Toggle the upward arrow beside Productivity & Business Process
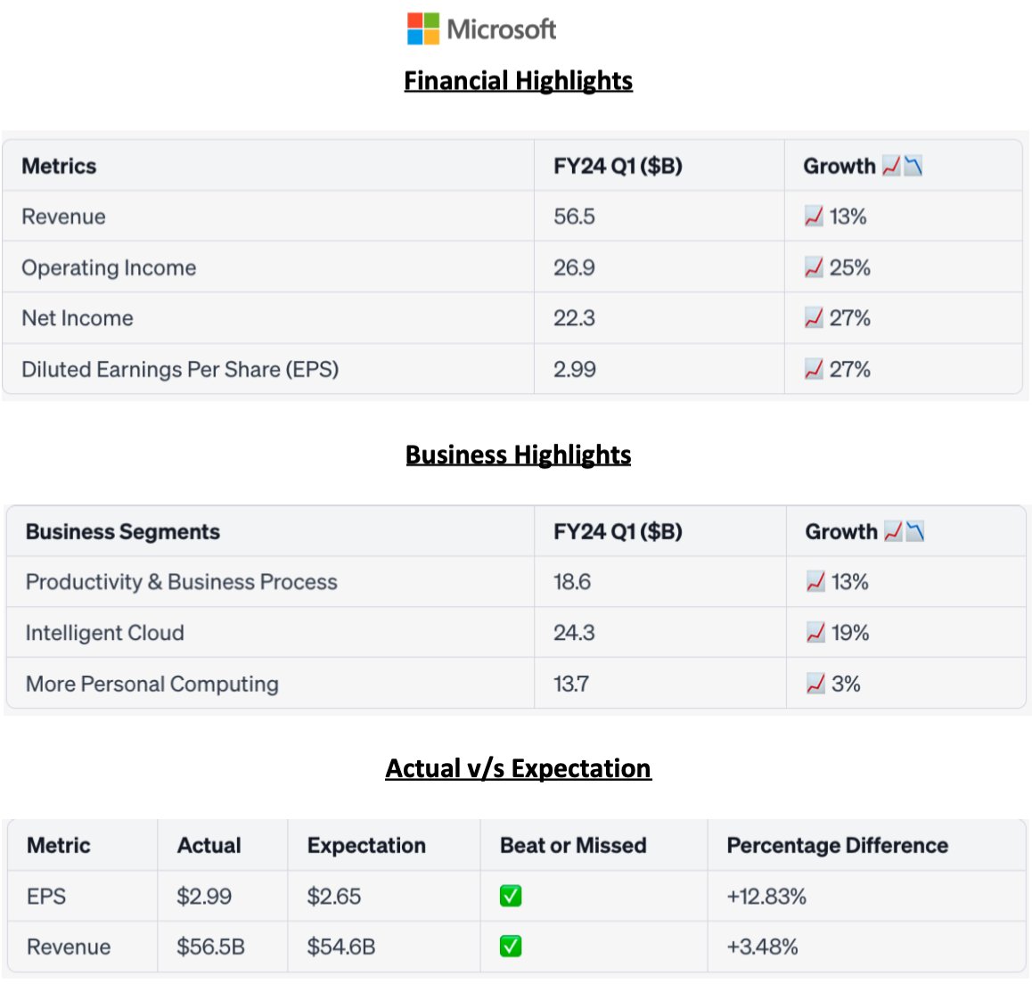This screenshot has width=1032, height=984. click(814, 582)
